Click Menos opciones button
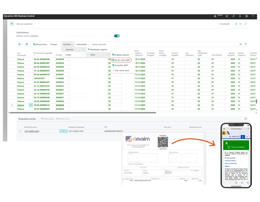260x202 pixels. 99,44
